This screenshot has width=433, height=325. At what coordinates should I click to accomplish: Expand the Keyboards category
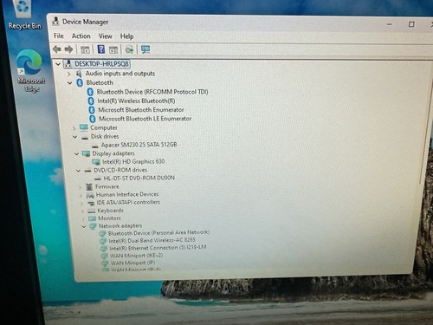click(x=82, y=211)
